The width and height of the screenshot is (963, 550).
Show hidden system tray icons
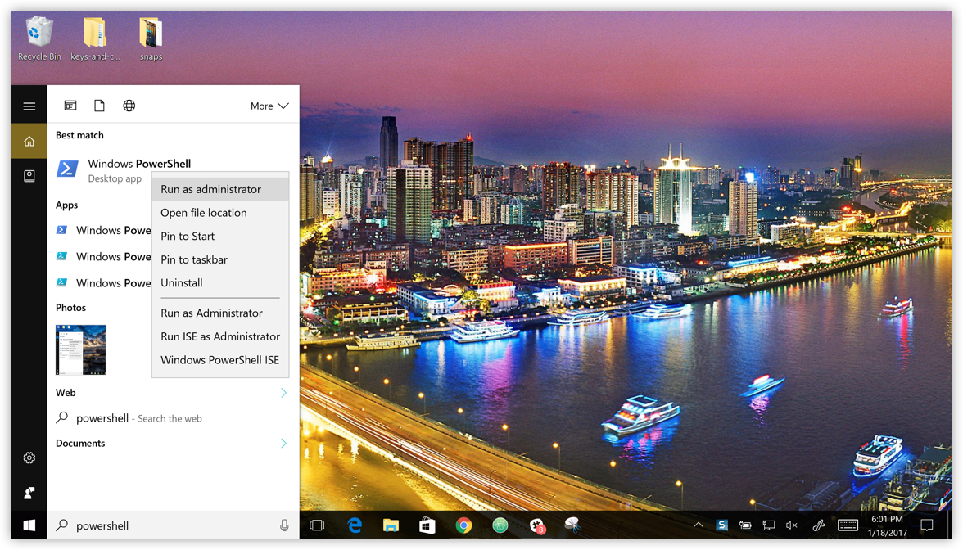[698, 525]
